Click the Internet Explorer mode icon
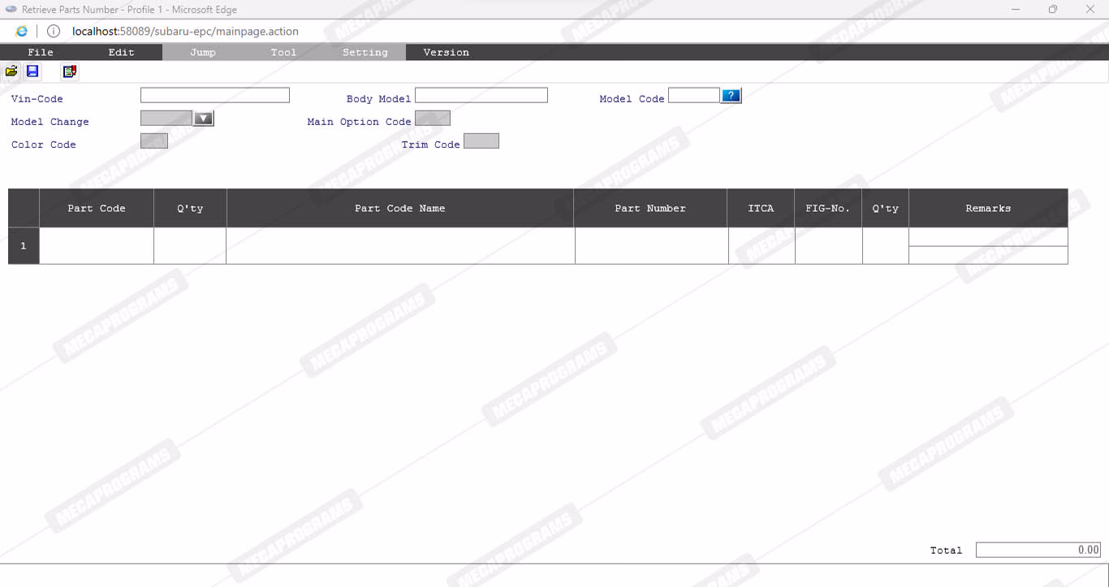Viewport: 1109px width, 587px height. click(22, 32)
